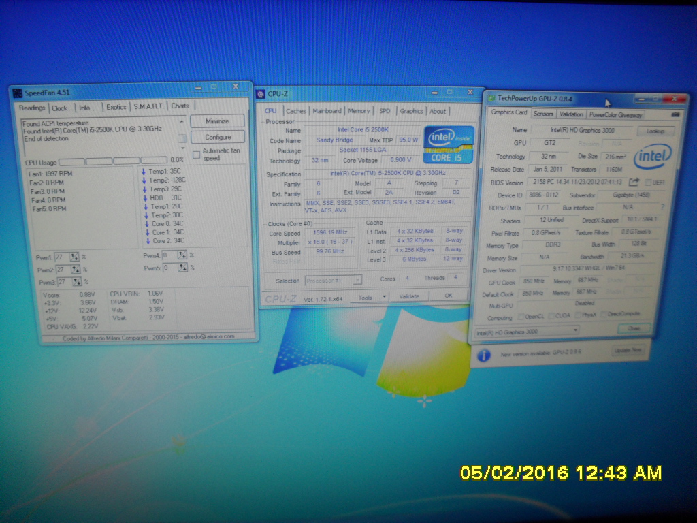Viewport: 697px width, 523px height.
Task: Enable Automatic fan speed in SpeedFan
Action: (197, 155)
